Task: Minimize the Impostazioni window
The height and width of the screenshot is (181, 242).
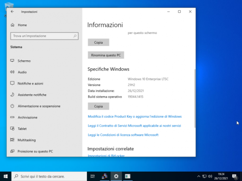Action: pos(168,12)
